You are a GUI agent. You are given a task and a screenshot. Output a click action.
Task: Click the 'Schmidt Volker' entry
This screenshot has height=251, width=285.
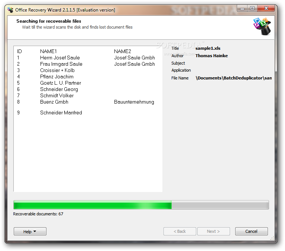coord(57,95)
